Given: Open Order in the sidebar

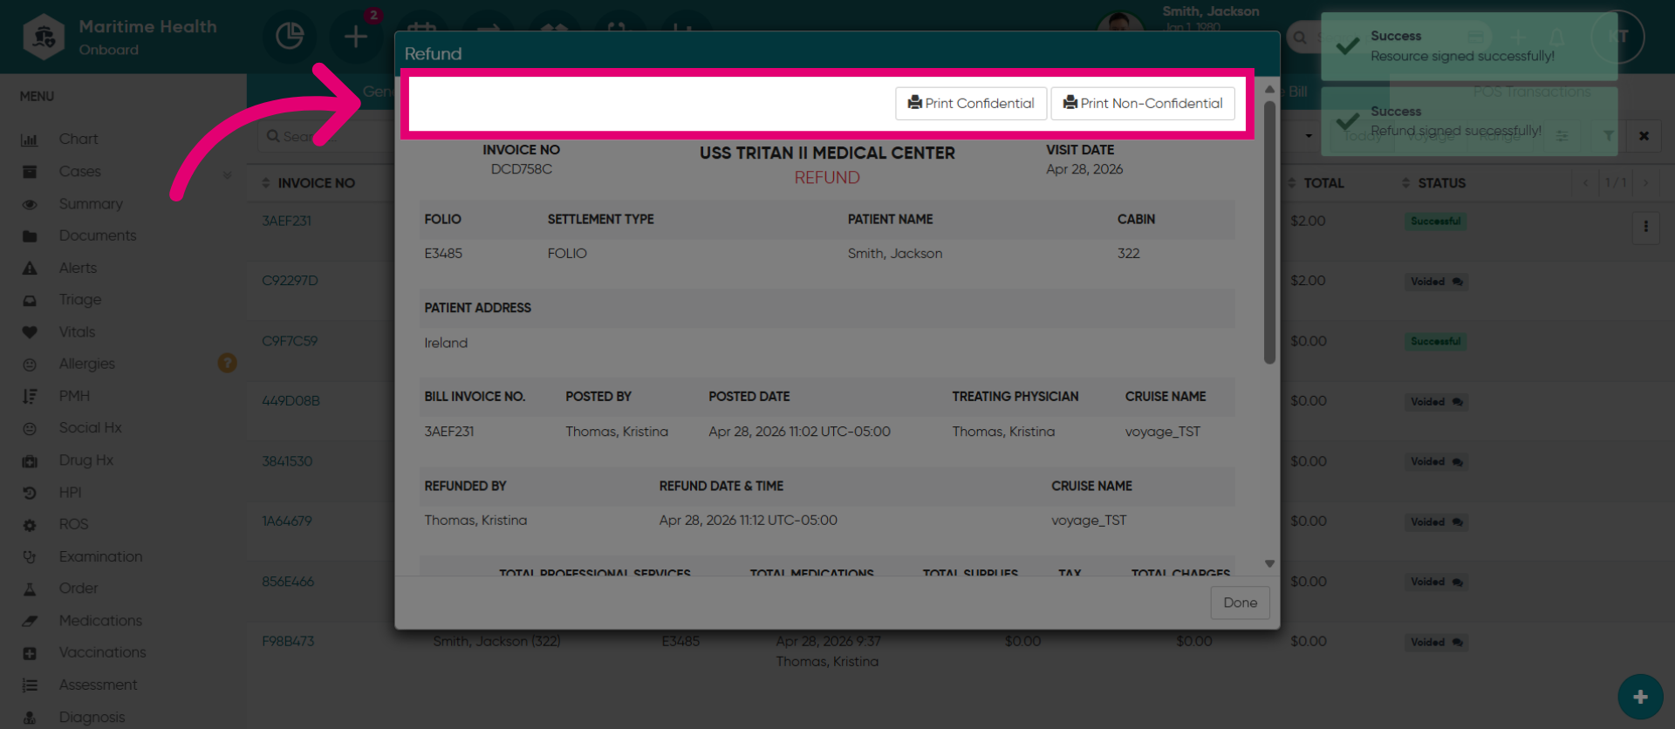Looking at the screenshot, I should (x=79, y=589).
